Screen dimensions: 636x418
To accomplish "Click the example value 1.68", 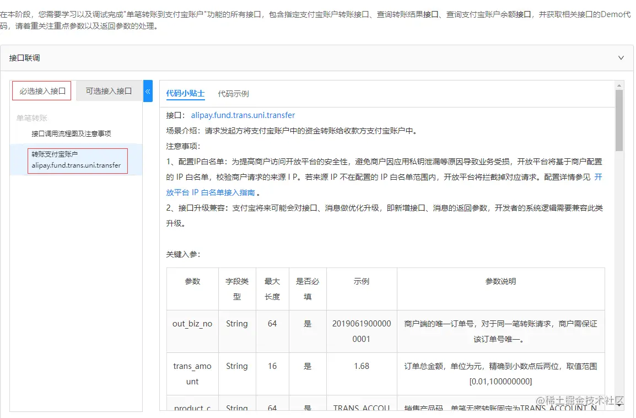I will (362, 366).
